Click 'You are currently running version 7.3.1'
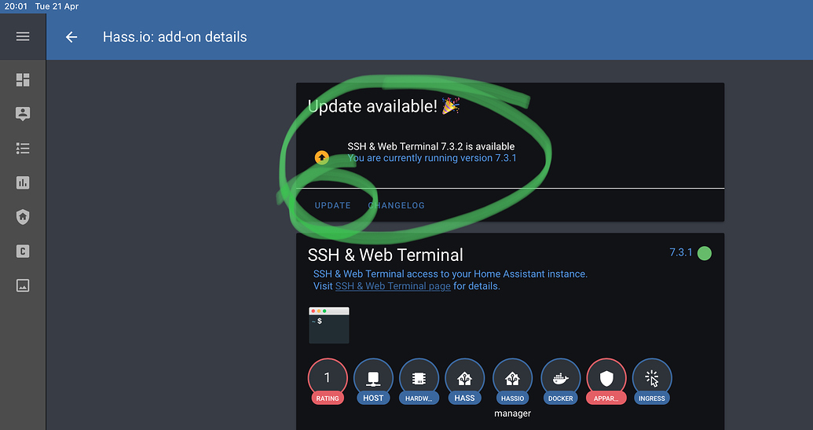The width and height of the screenshot is (813, 430). click(x=432, y=158)
